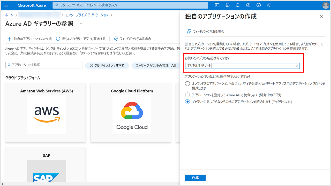The height and width of the screenshot is (186, 331).
Task: Click the Azure AD ギャラリーの参照 page title
Action: pyautogui.click(x=39, y=24)
